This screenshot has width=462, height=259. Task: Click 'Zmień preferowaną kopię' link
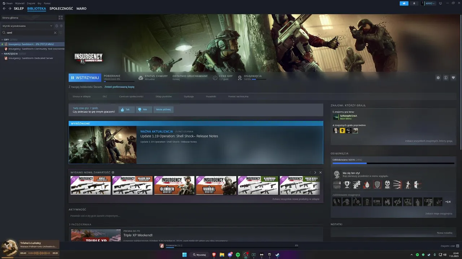pyautogui.click(x=119, y=87)
